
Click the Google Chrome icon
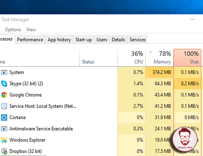[4, 95]
